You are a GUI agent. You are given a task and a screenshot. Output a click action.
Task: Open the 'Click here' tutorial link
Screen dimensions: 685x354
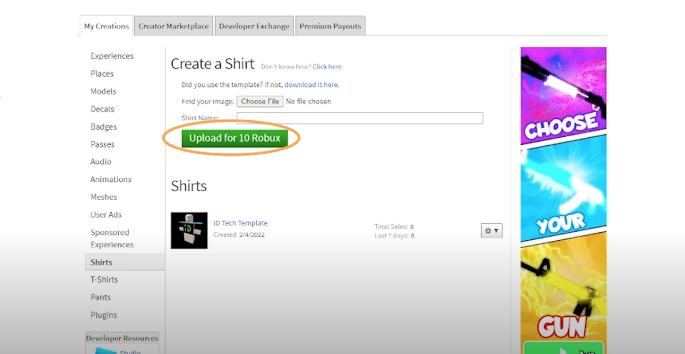327,66
